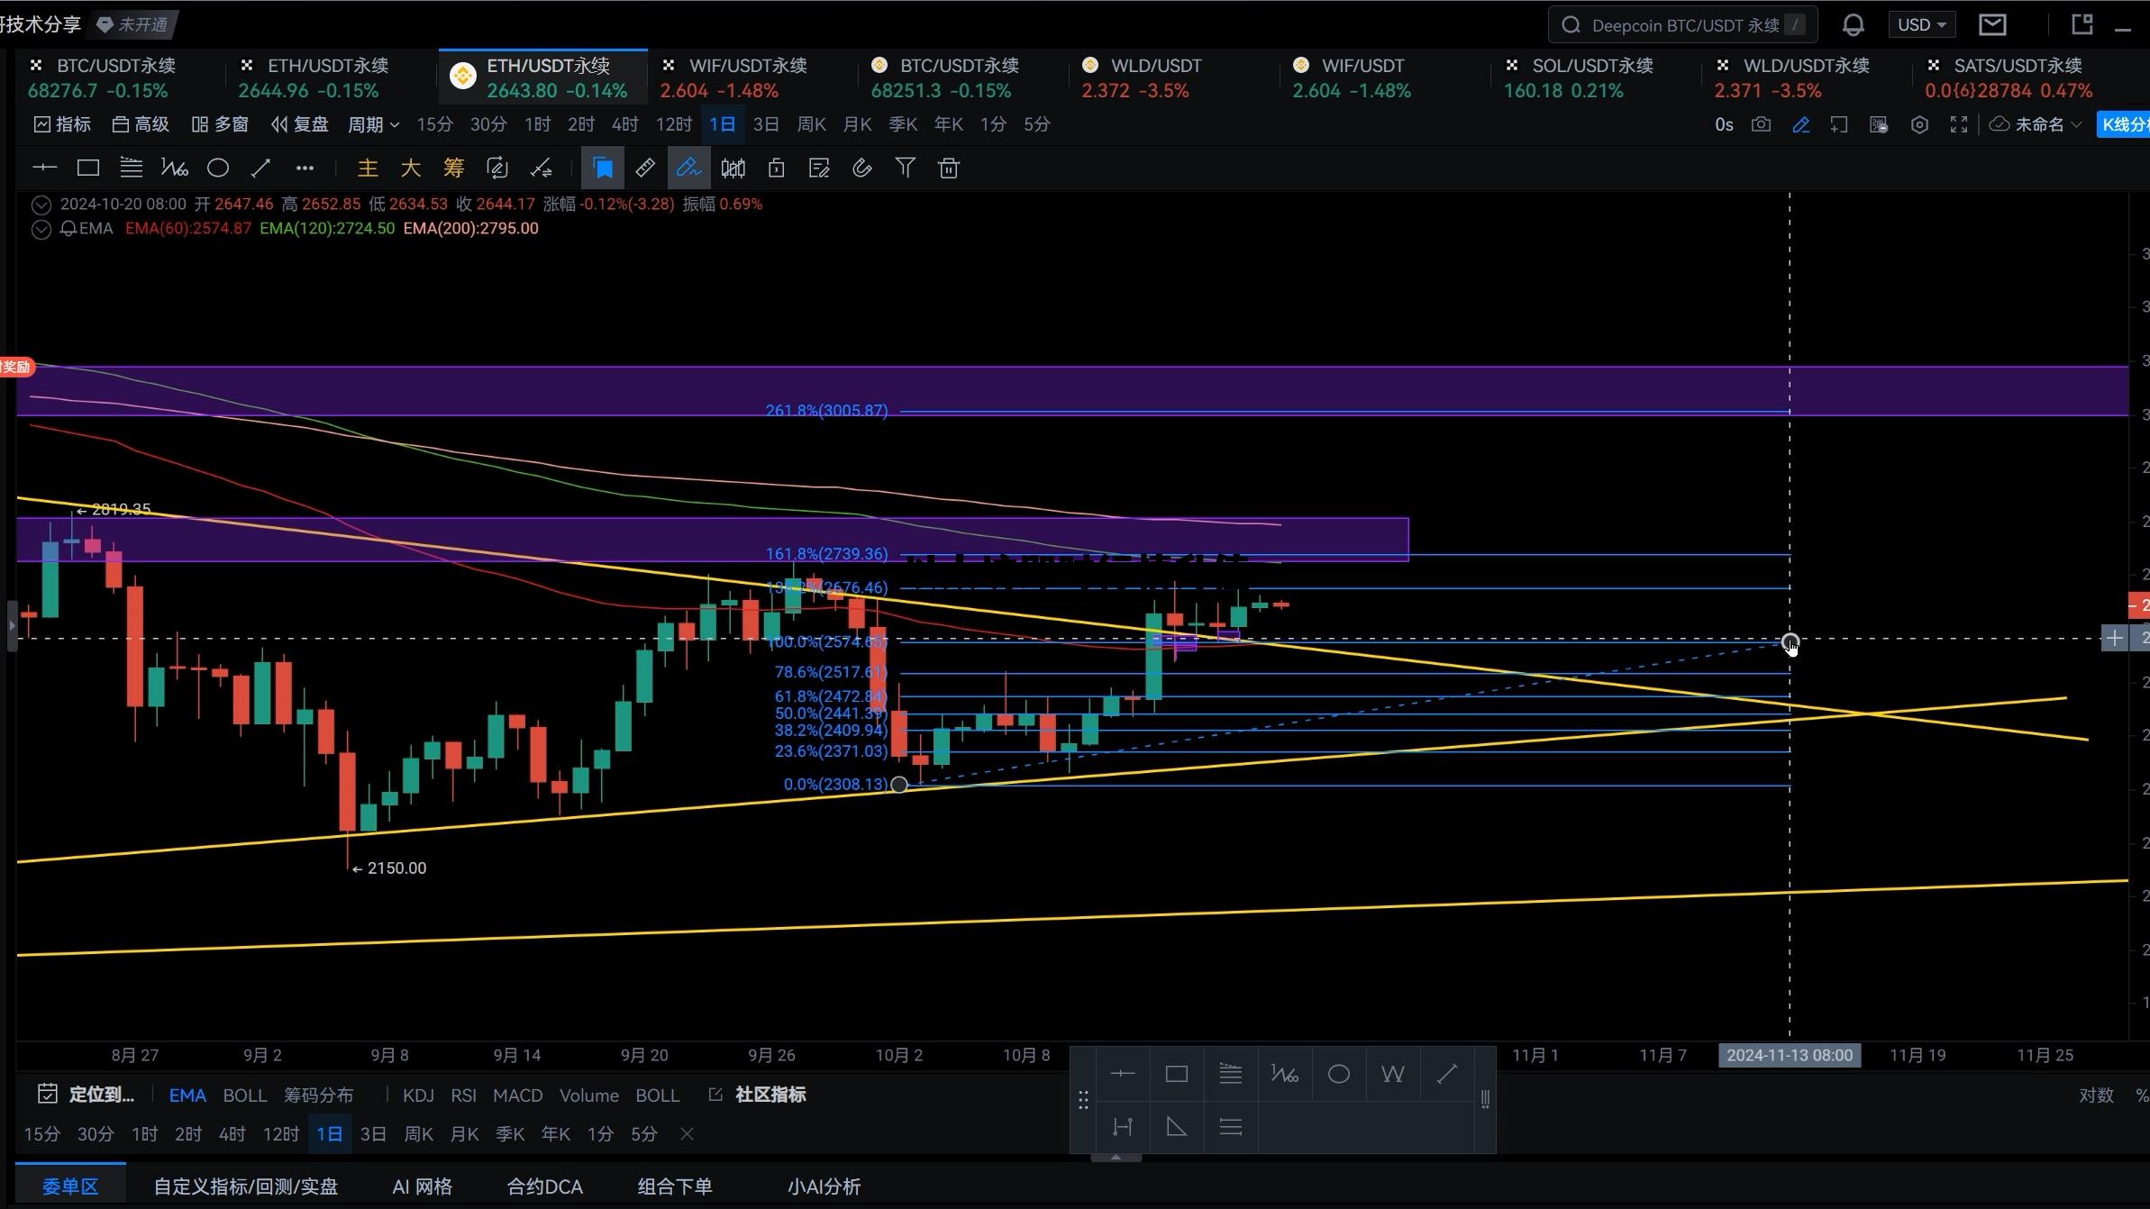This screenshot has width=2150, height=1209.
Task: Toggle logarithmic scale 对数
Action: click(x=2096, y=1095)
